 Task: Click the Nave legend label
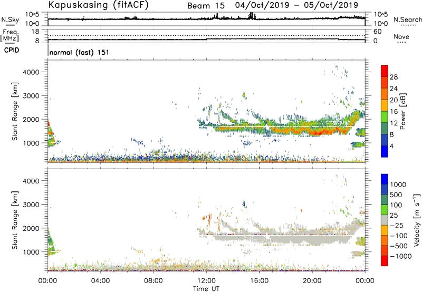coord(401,37)
